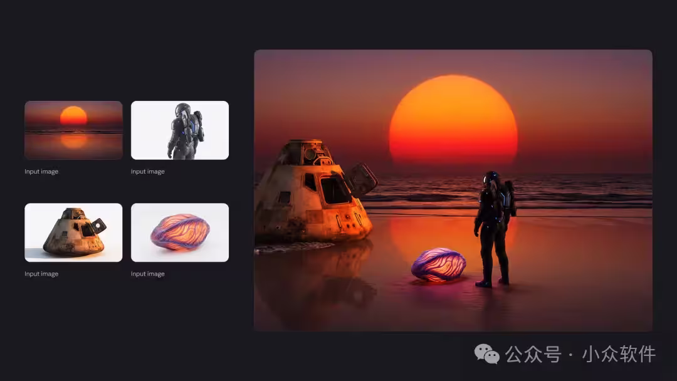The width and height of the screenshot is (677, 381).
Task: Click "Input image" label under capsule thumbnail
Action: (41, 274)
